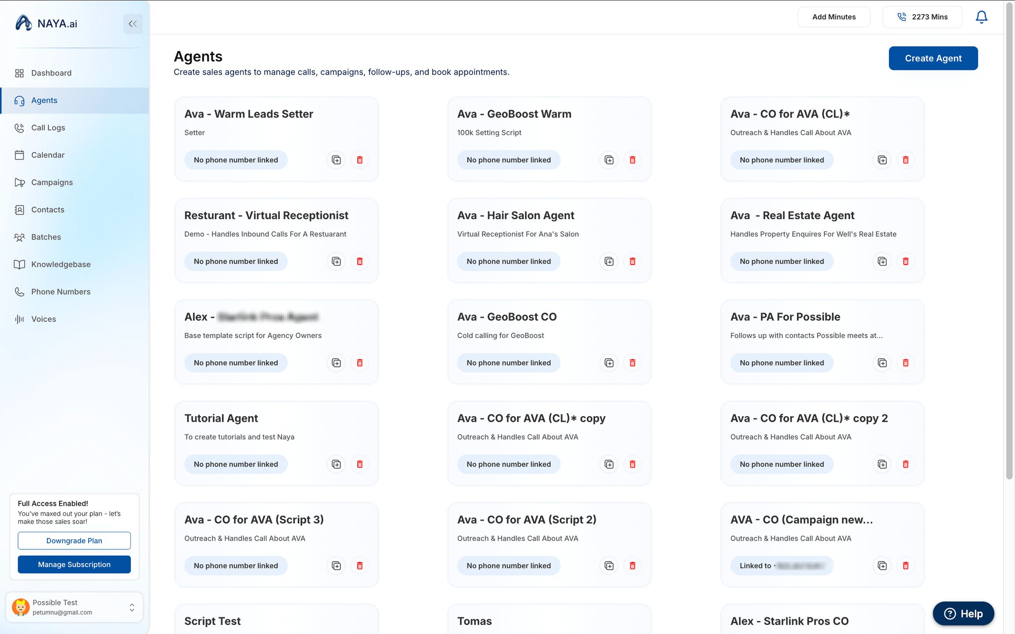The width and height of the screenshot is (1015, 634).
Task: Duplicate the Resturant - Virtual Receptionist agent
Action: 336,262
